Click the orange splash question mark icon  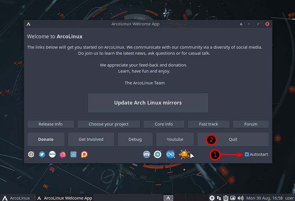coord(184,154)
